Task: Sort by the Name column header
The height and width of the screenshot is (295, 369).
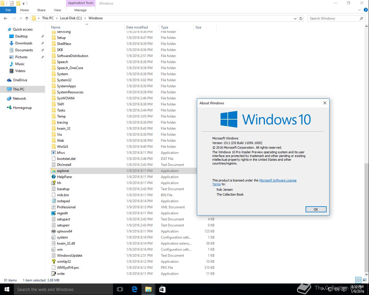Action: coord(87,27)
